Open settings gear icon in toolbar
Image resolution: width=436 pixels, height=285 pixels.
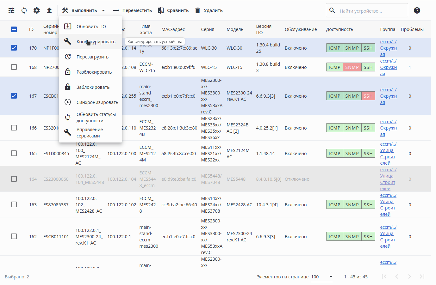(x=37, y=10)
